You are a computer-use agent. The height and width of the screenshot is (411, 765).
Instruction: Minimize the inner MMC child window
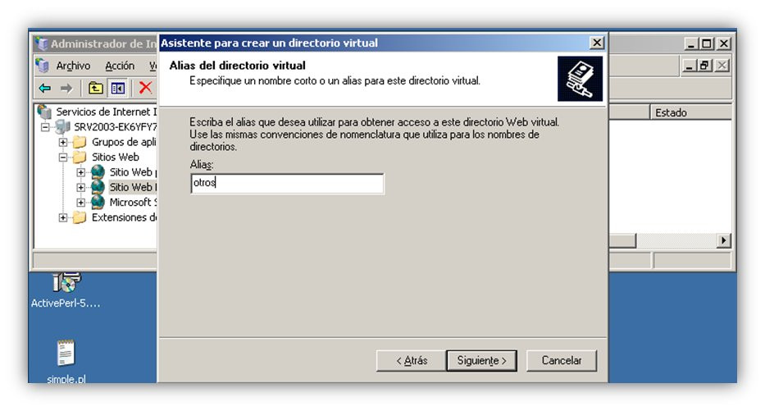[689, 66]
